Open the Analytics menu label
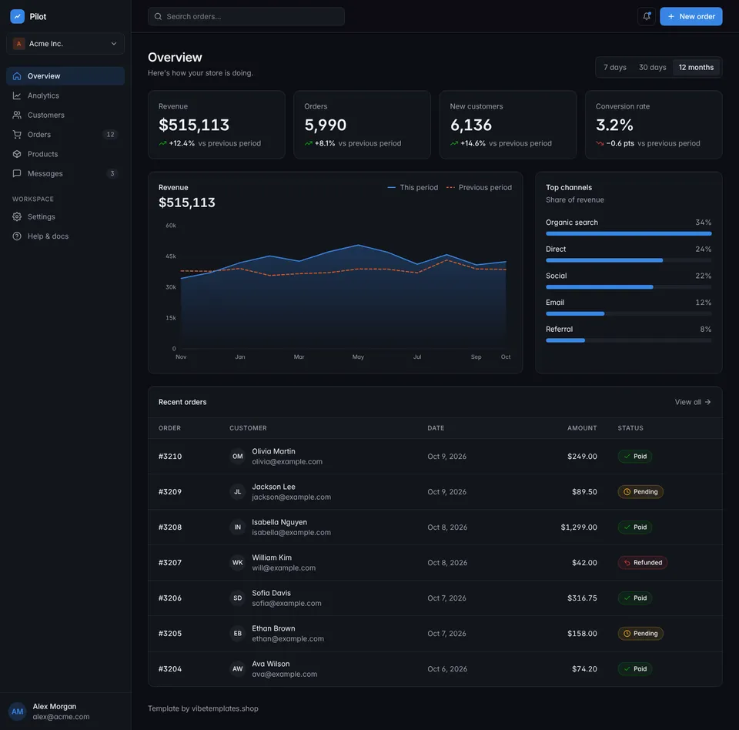Viewport: 739px width, 730px height. click(x=43, y=95)
